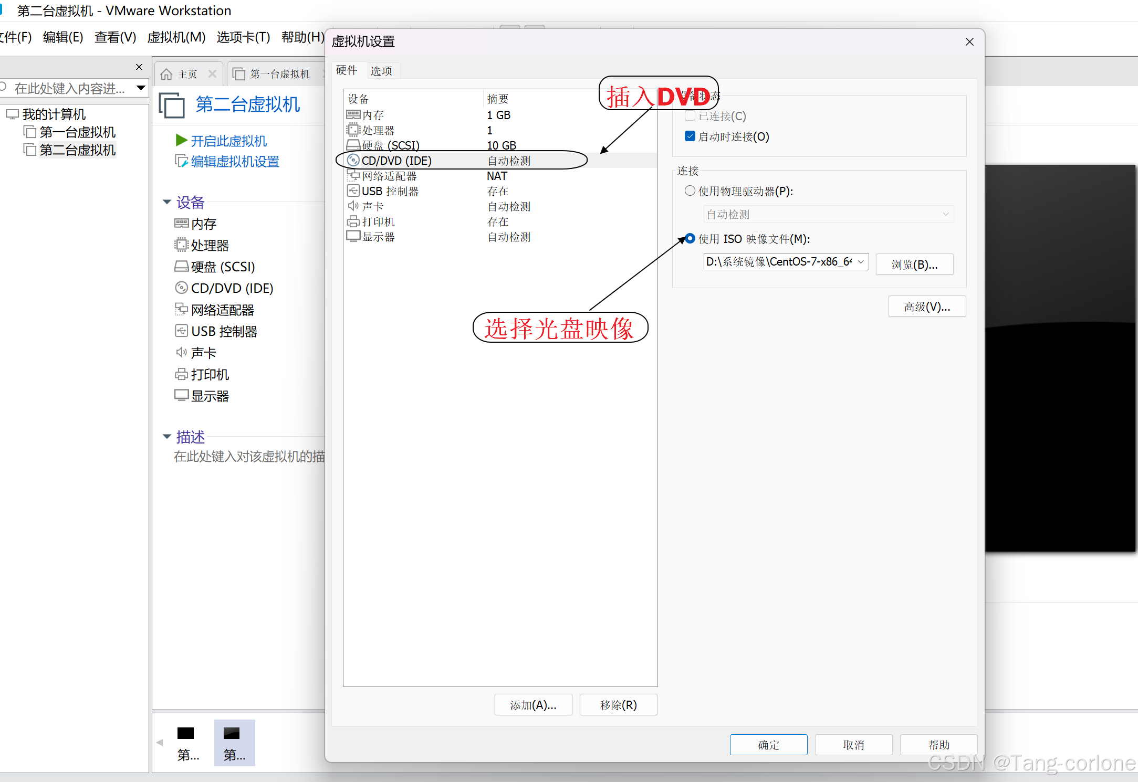Click the printer icon in main panel
Screen dimensions: 1138x782
point(181,374)
